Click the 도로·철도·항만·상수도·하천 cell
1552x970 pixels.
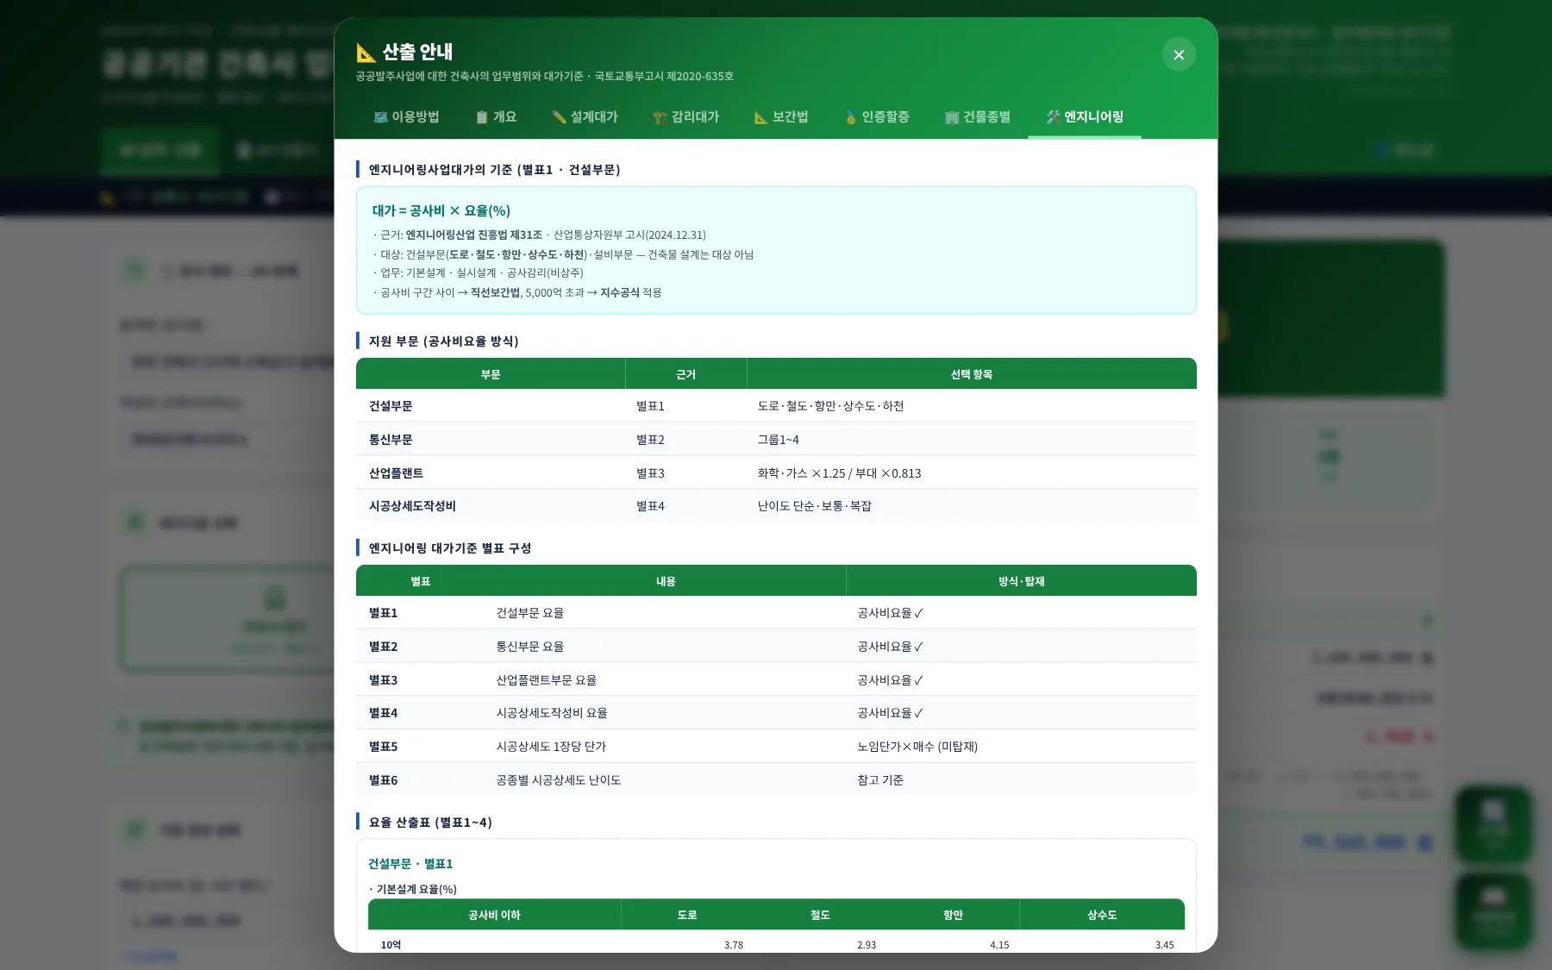(x=830, y=406)
